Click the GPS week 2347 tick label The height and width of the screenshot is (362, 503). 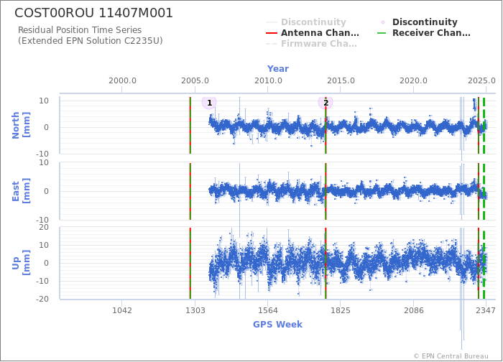pos(486,310)
